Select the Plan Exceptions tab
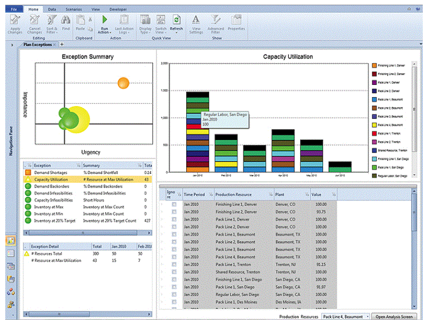This screenshot has width=427, height=325. point(38,45)
